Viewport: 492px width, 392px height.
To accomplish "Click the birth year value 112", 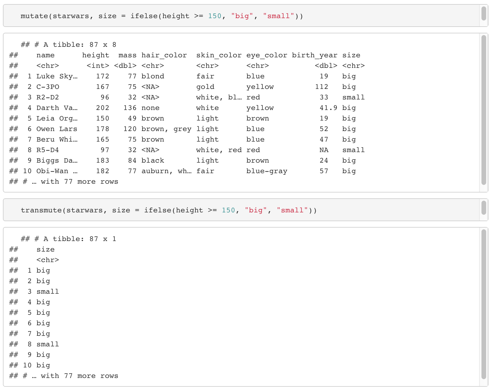I will tap(322, 87).
